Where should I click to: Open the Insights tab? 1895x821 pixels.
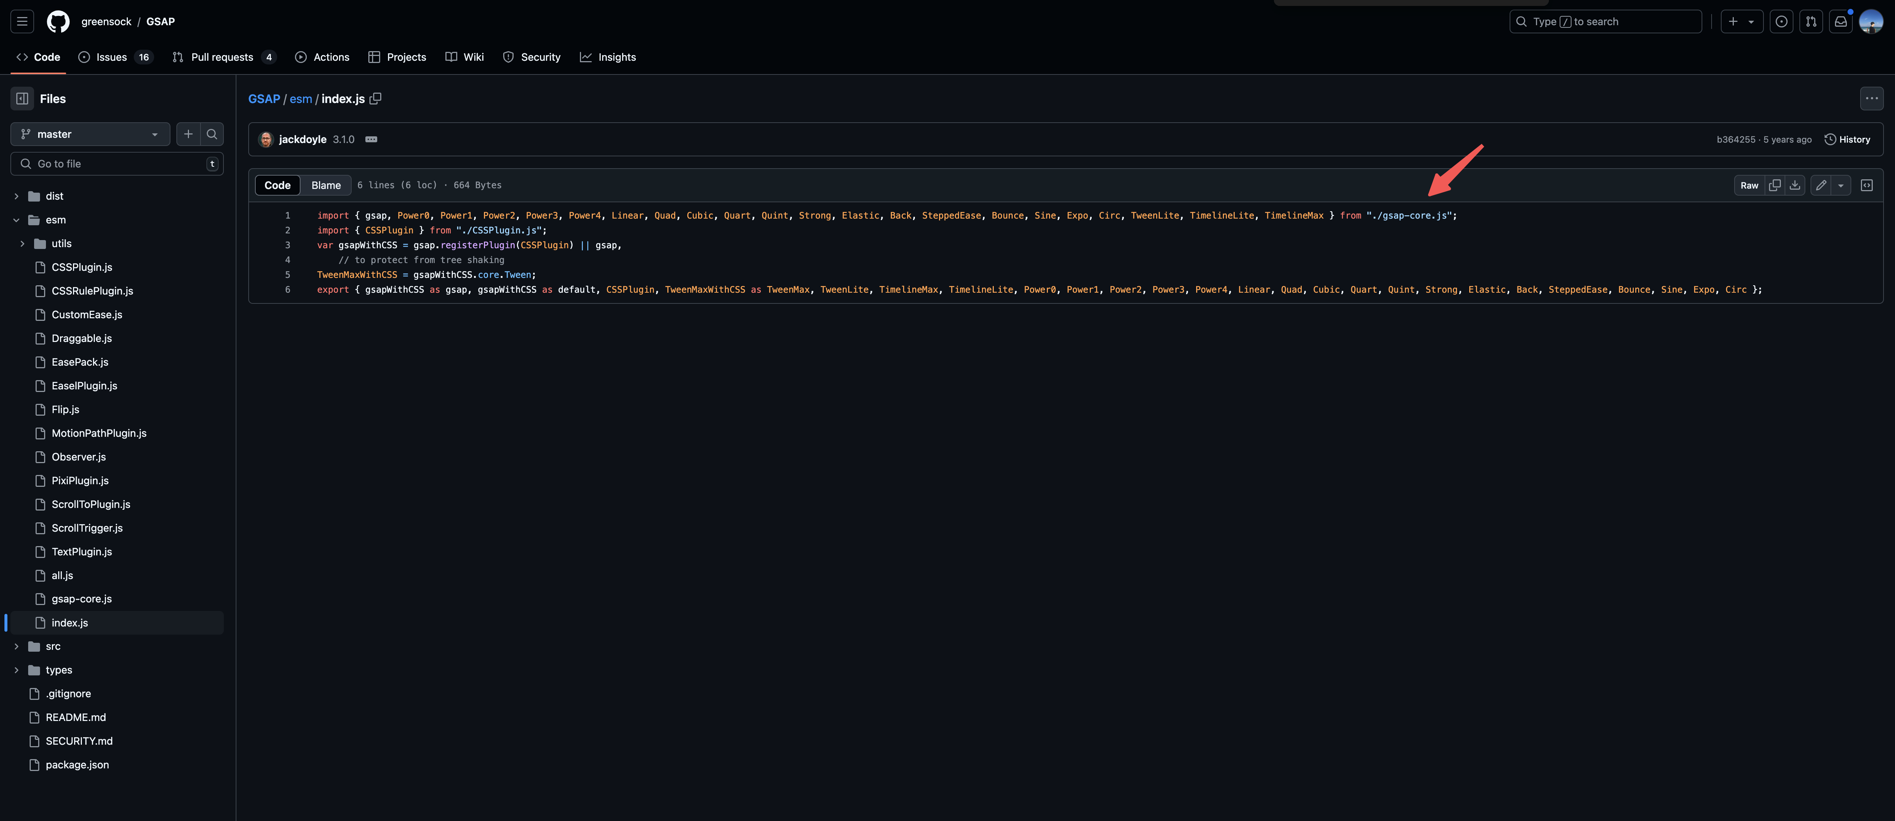coord(608,57)
